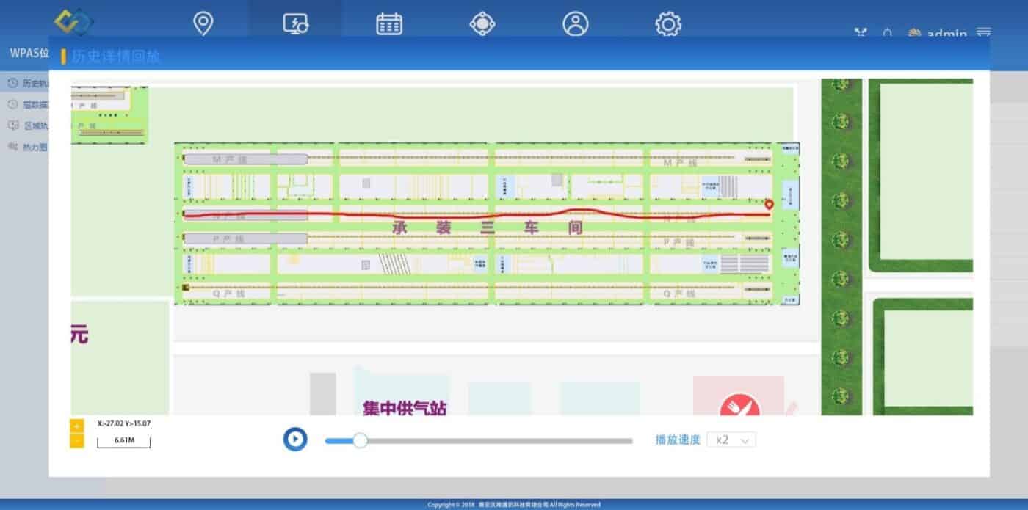Open the calendar schedule icon in header

[x=389, y=23]
